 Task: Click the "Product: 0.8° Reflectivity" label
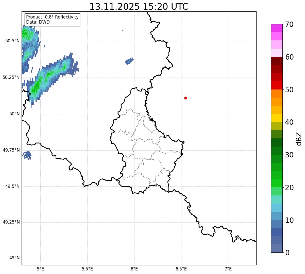click(53, 17)
